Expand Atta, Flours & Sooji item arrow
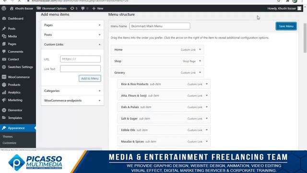This screenshot has height=173, width=307. (x=207, y=96)
